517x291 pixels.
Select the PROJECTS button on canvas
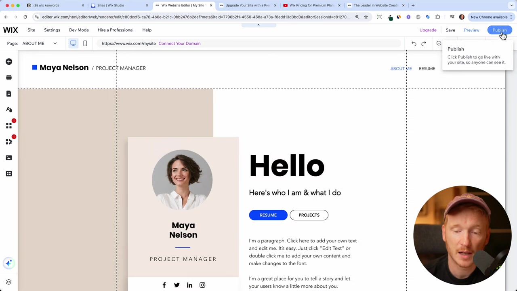pyautogui.click(x=309, y=215)
